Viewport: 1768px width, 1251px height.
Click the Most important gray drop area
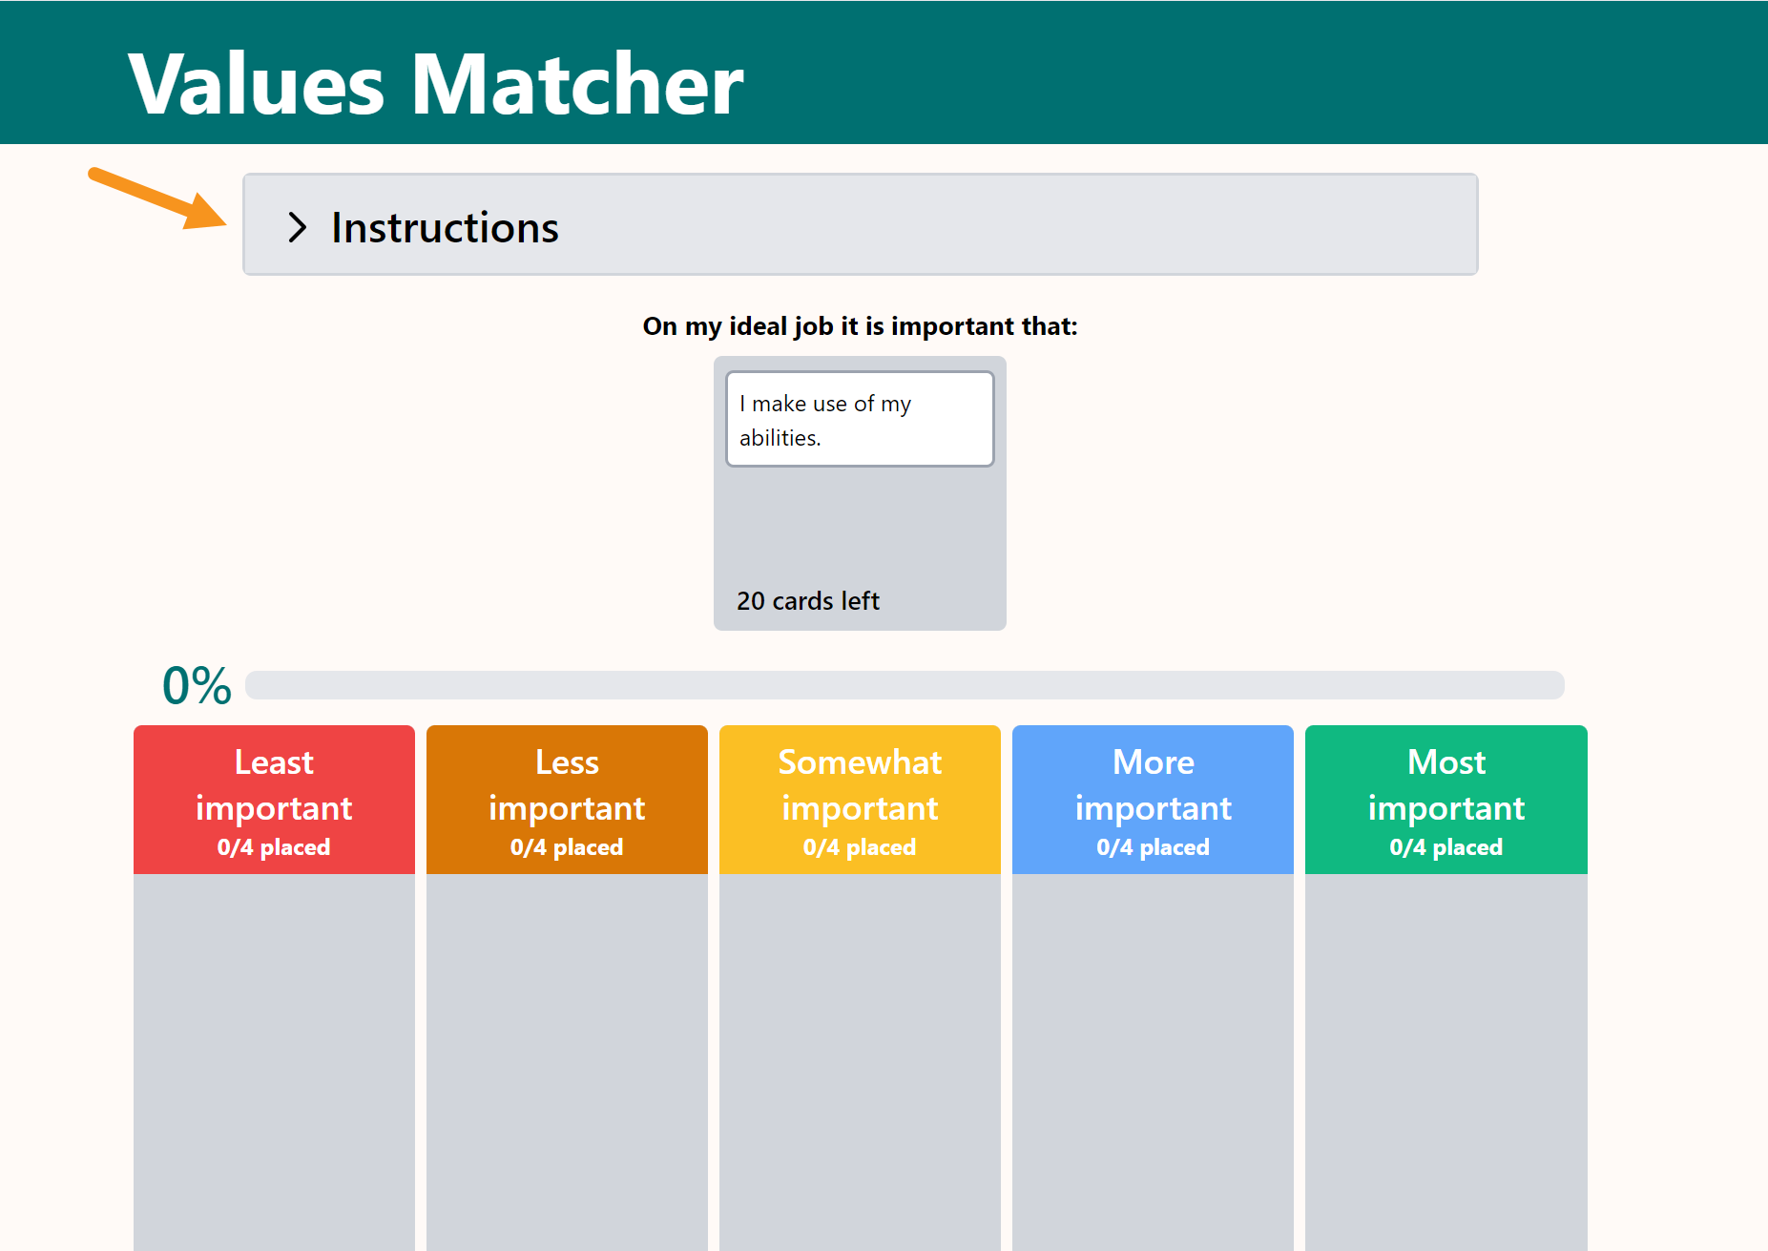[1446, 1062]
